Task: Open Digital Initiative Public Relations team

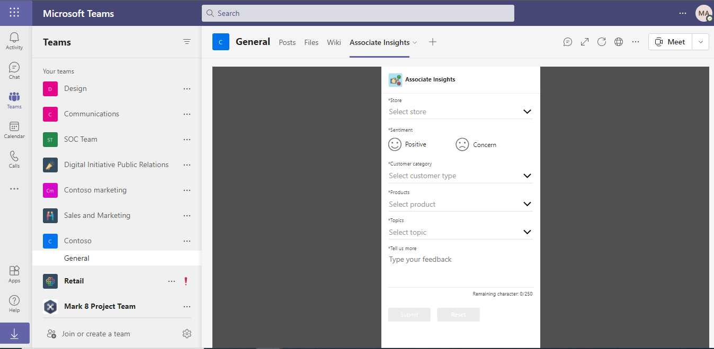Action: pos(116,164)
